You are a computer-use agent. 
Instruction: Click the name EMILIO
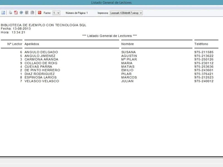(127, 70)
